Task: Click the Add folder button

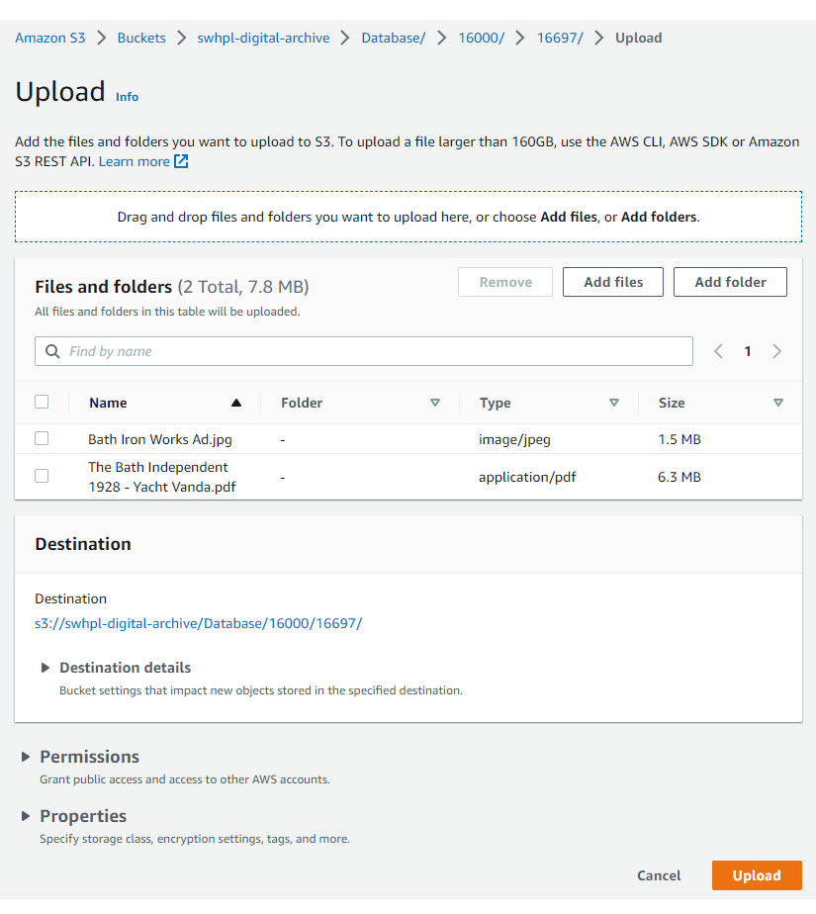Action: click(730, 282)
